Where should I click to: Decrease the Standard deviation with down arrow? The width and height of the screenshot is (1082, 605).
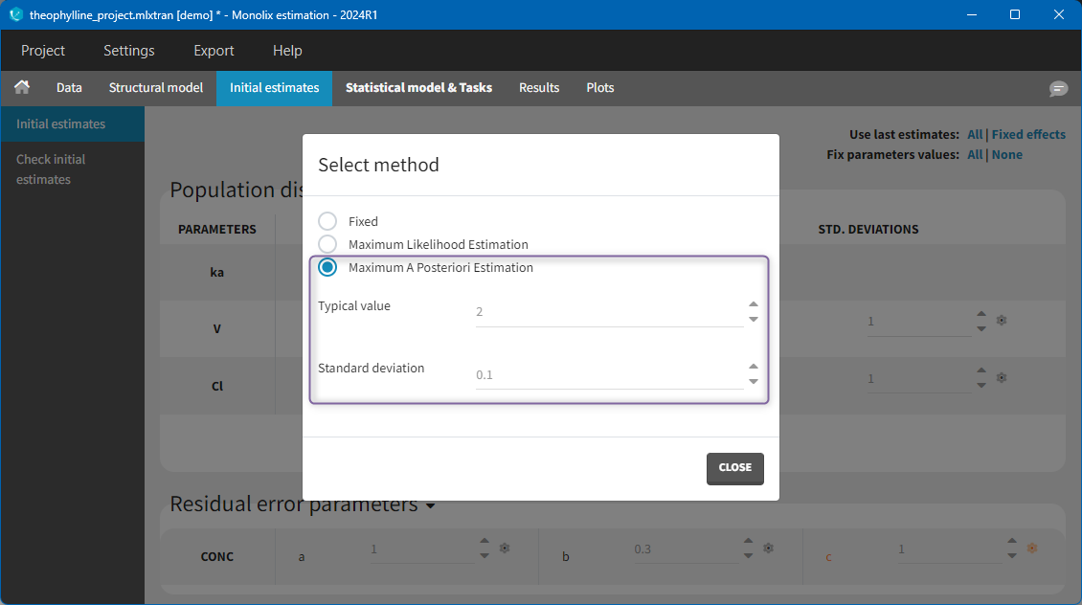coord(754,381)
